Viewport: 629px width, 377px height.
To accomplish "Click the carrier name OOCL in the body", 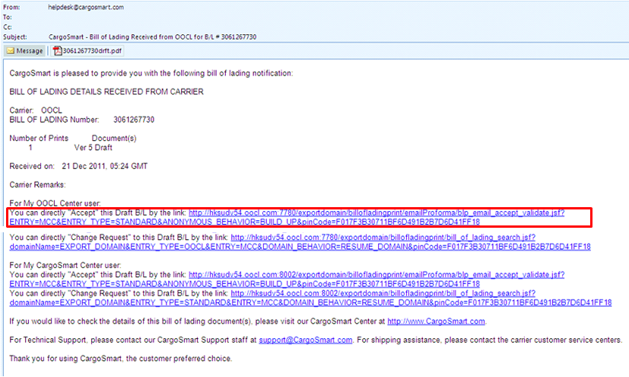I will click(51, 110).
